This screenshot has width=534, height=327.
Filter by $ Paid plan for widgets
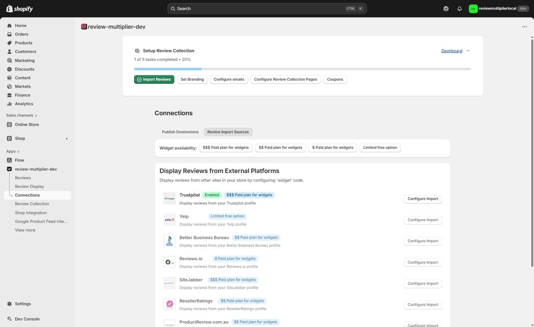333,148
